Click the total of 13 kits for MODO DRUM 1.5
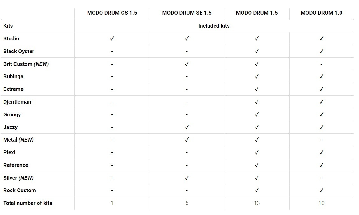Viewport: 359px width, 215px height. (x=257, y=203)
